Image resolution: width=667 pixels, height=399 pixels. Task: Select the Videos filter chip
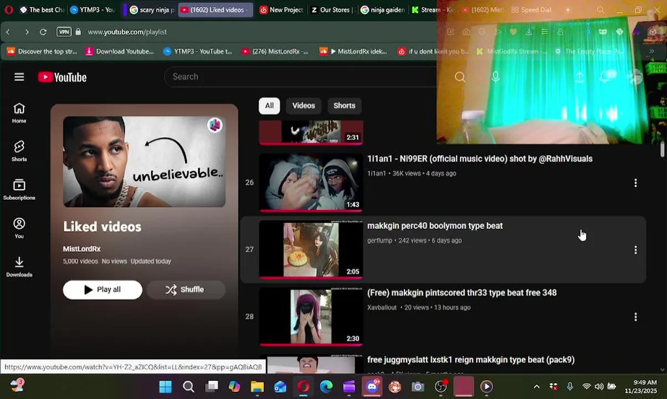point(304,105)
